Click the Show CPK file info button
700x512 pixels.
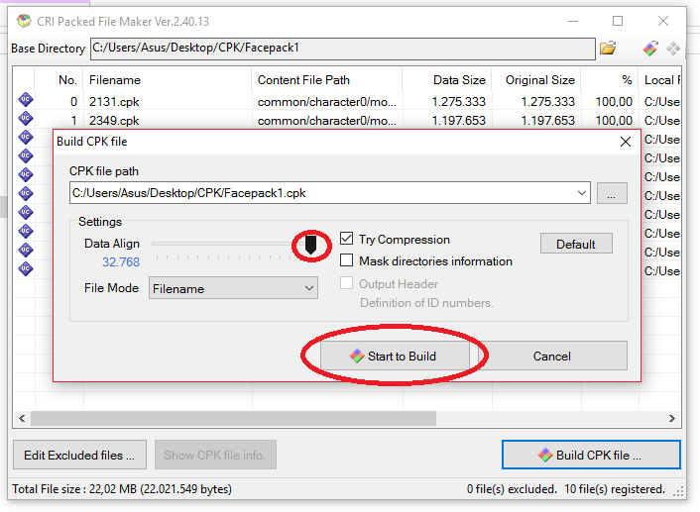pos(215,455)
